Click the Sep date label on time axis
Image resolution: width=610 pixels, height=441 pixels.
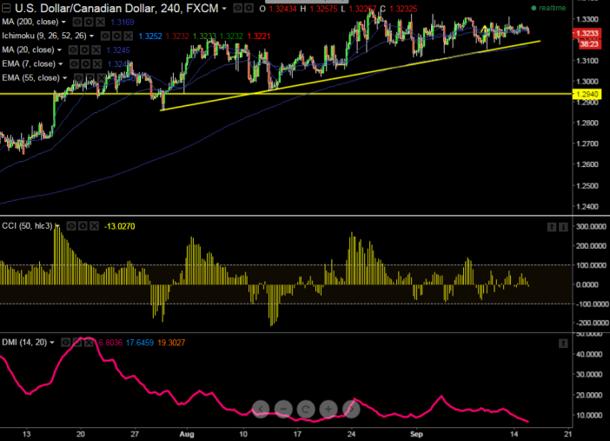[416, 434]
